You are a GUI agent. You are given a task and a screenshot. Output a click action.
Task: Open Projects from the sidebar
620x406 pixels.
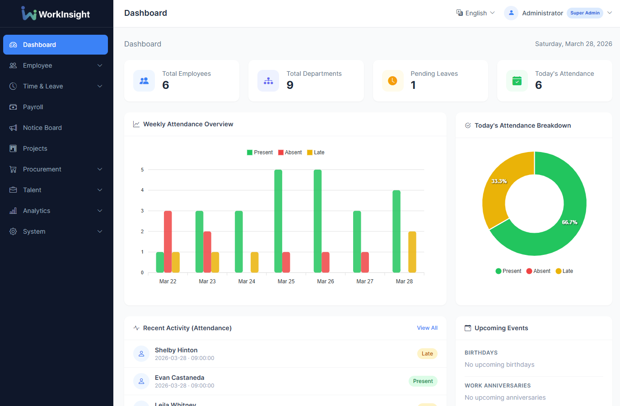tap(35, 148)
